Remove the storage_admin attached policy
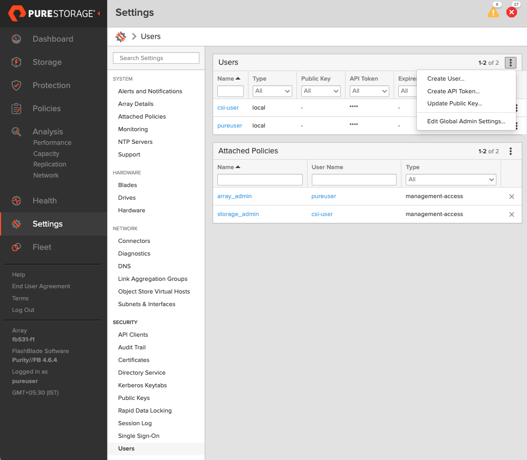Screen dimensions: 527x460 [511, 214]
